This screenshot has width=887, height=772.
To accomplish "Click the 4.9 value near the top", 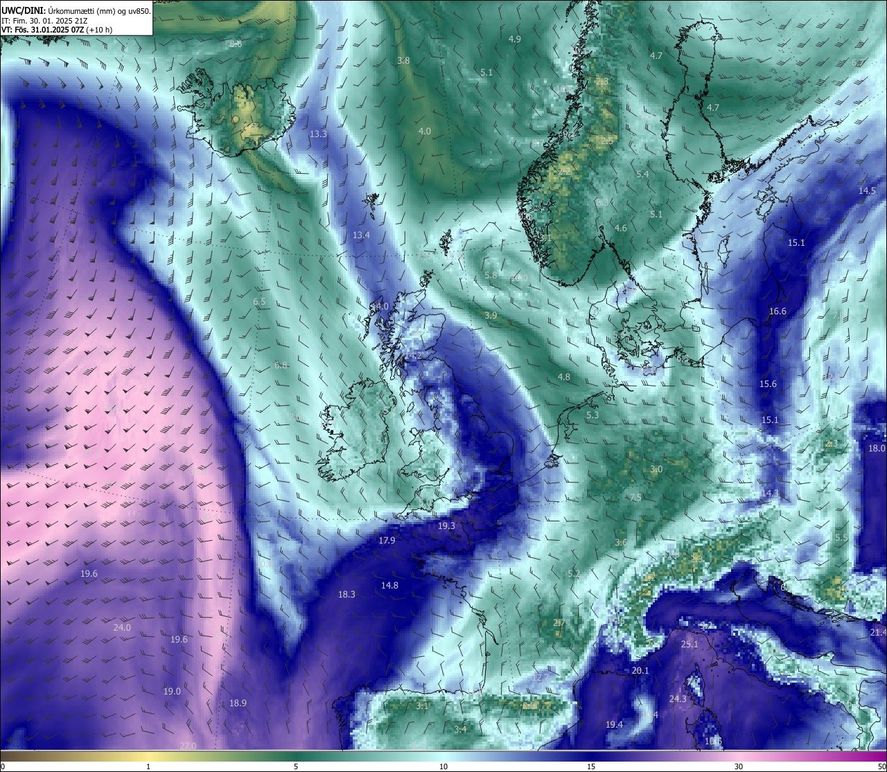I will point(514,39).
